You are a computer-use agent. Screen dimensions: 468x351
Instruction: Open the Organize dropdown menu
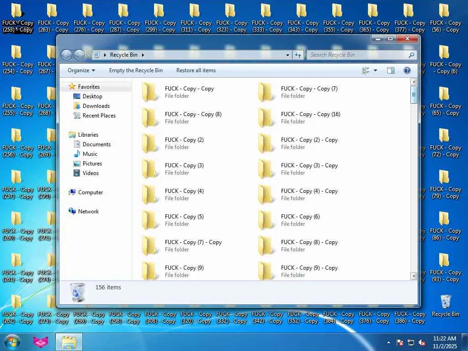pos(81,70)
